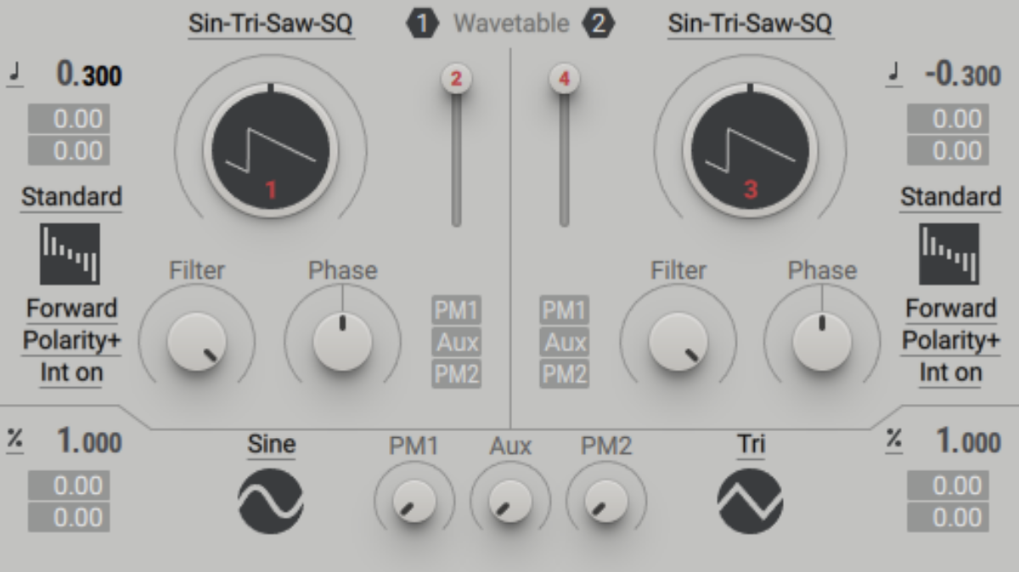The width and height of the screenshot is (1019, 572).
Task: Click second 0.00 slot under left 1.000
Action: (67, 518)
